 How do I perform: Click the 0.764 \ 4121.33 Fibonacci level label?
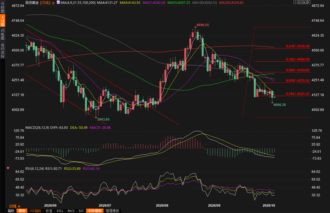point(298,94)
